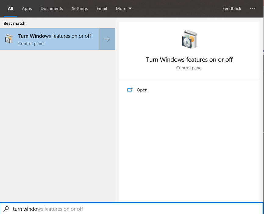This screenshot has width=264, height=214.
Task: Select the All search filter tab
Action: (10, 9)
